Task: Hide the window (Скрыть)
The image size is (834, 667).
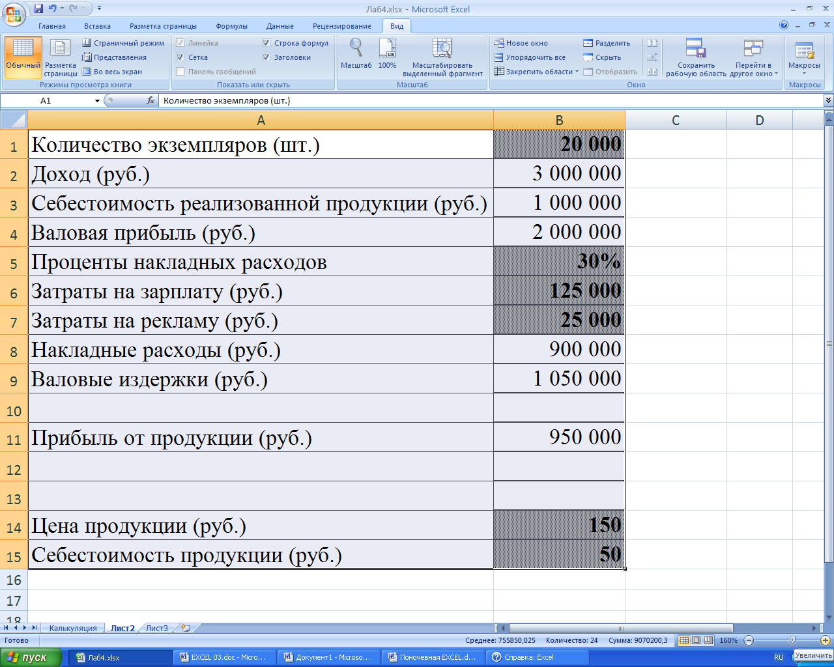Action: point(602,57)
